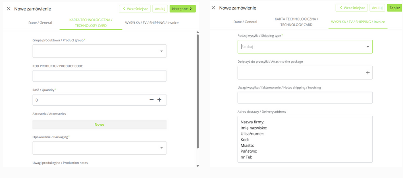This screenshot has width=403, height=178.
Task: Click the 'Imię nazwisko:' line
Action: [x=254, y=128]
